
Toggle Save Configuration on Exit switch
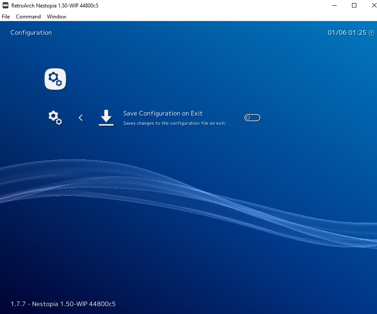click(x=252, y=118)
